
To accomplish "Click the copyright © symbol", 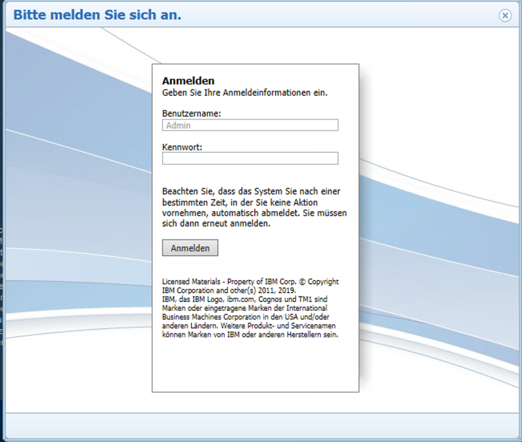I will pyautogui.click(x=302, y=282).
